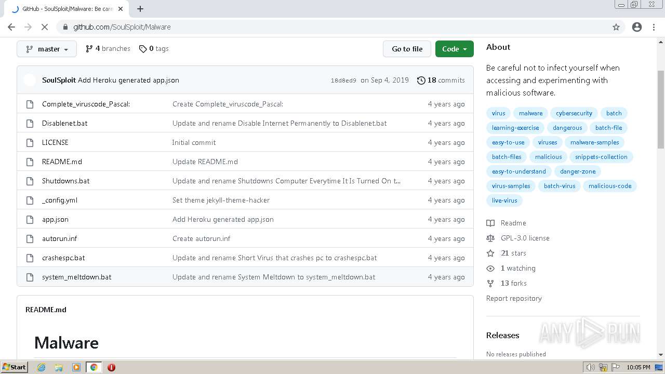Select the 'learning-exercise' topic tag
The width and height of the screenshot is (665, 374).
point(515,128)
